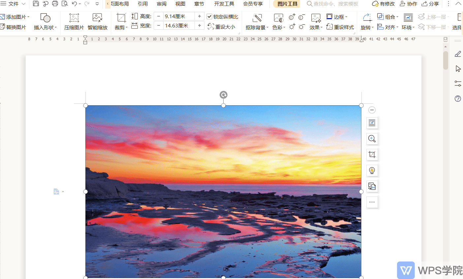
Task: Expand the Group (组合) dropdown
Action: (x=397, y=17)
